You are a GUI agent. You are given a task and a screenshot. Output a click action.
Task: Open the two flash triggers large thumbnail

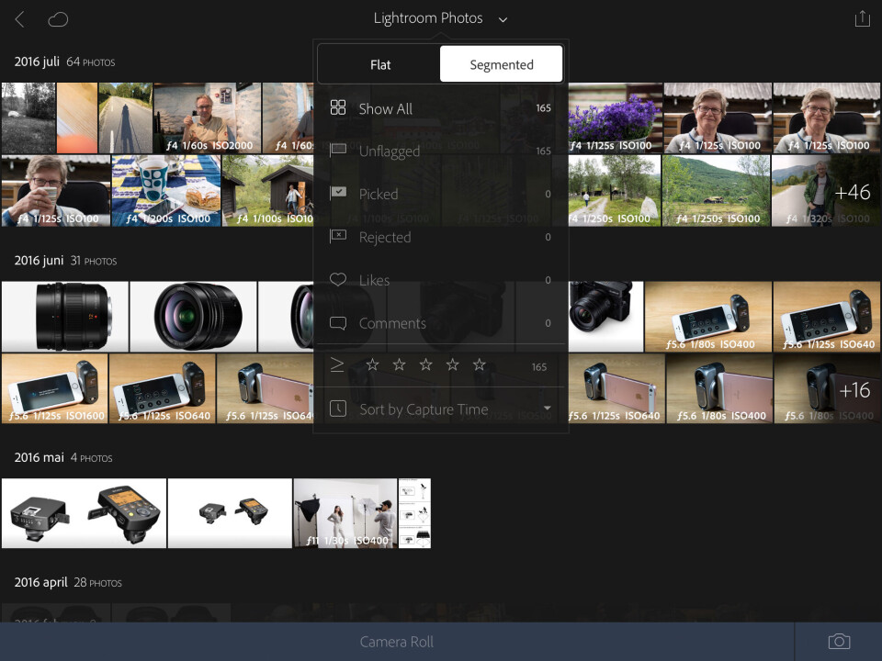(84, 513)
